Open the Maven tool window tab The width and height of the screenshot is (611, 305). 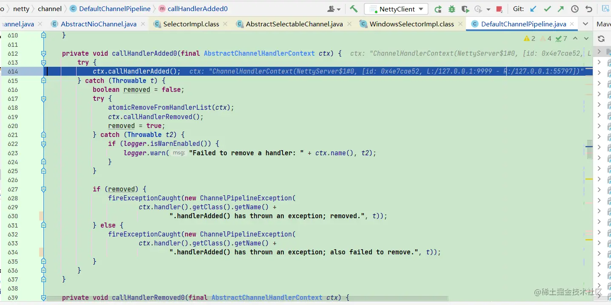click(x=603, y=24)
